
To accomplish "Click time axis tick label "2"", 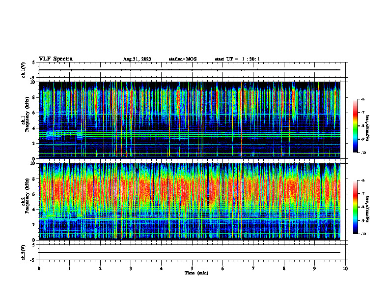I will [100, 269].
